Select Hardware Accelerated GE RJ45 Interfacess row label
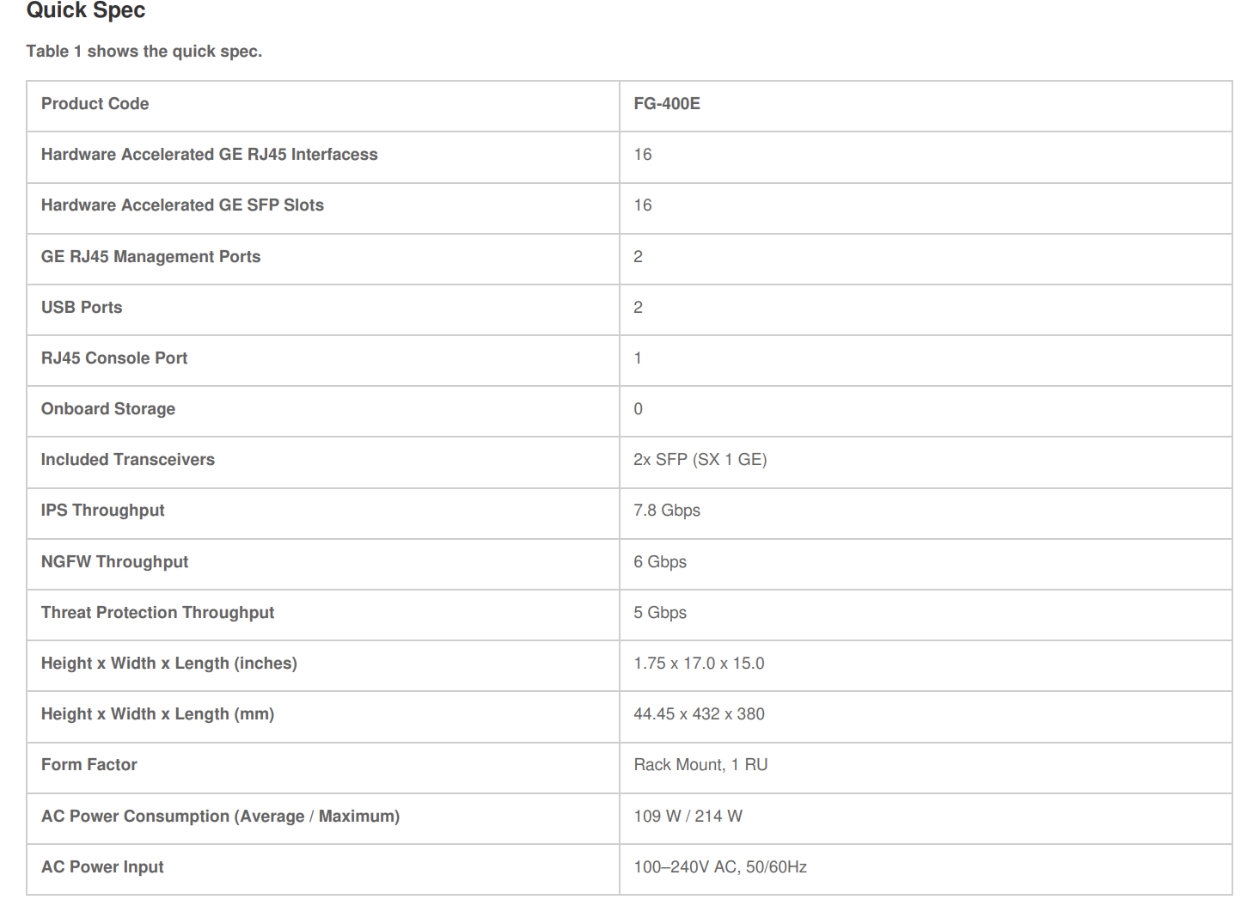This screenshot has height=918, width=1241. 209,155
